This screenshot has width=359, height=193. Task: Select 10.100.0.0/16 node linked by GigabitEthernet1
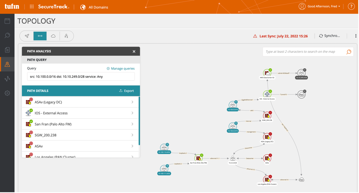pos(233,105)
